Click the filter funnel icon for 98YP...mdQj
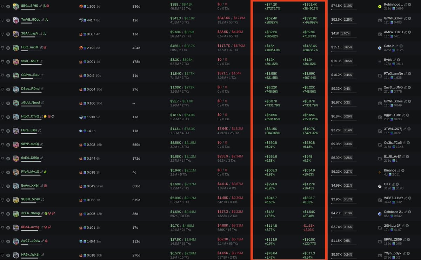The image size is (421, 260). click(x=2, y=145)
